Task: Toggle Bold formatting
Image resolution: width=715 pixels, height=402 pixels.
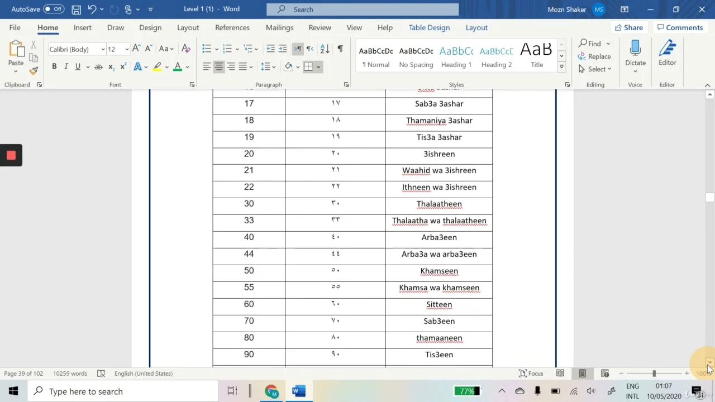Action: (54, 67)
